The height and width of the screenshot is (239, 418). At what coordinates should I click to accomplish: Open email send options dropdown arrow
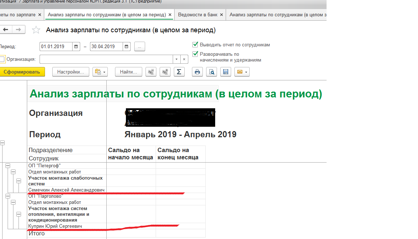(x=246, y=72)
